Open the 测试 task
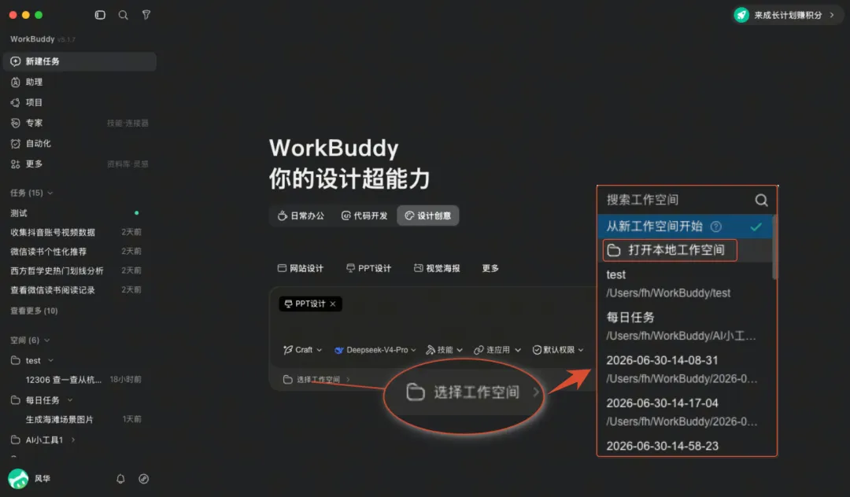Screen dimensions: 850x497 [76, 213]
